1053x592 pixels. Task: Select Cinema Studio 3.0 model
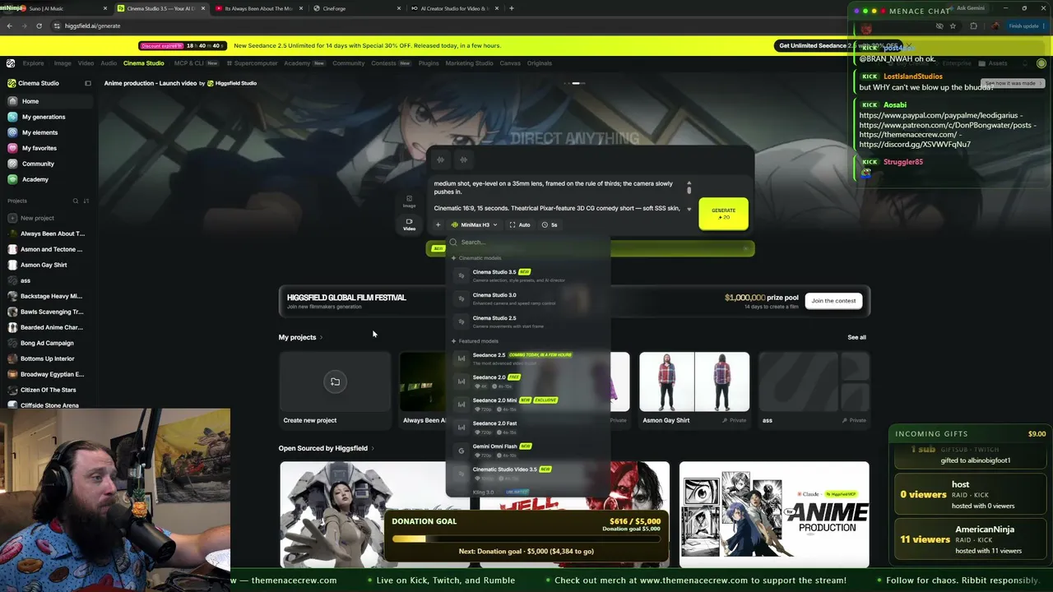pos(528,298)
